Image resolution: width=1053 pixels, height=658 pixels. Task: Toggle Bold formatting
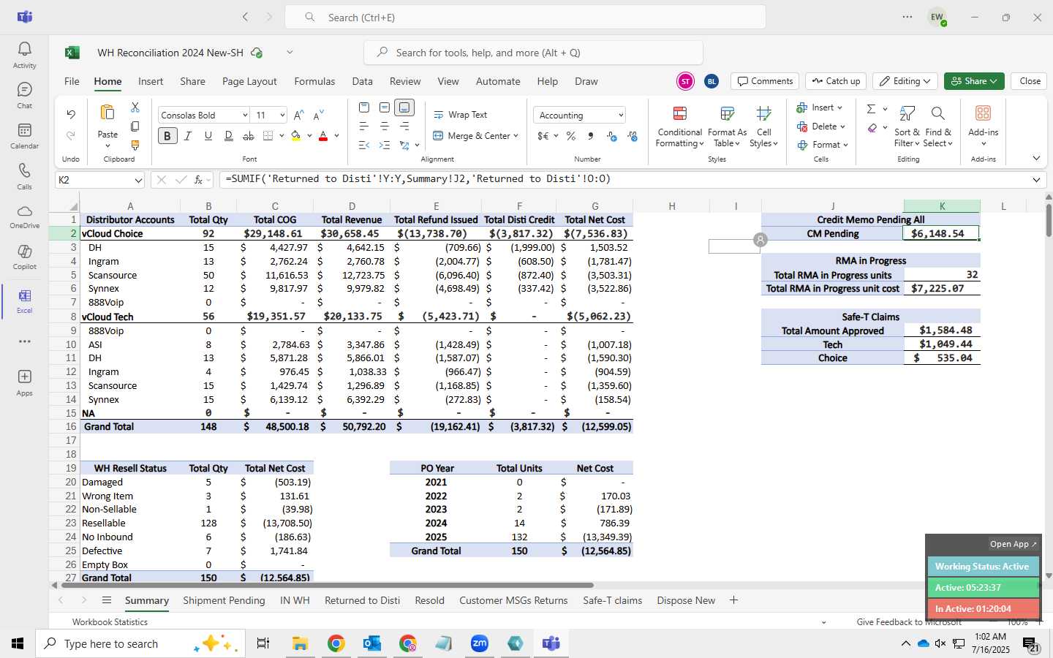coord(167,135)
